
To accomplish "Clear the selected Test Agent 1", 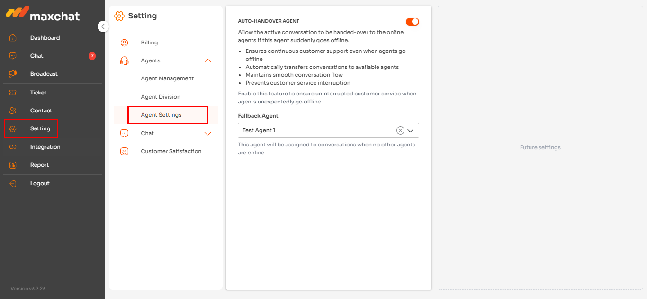I will [x=400, y=130].
